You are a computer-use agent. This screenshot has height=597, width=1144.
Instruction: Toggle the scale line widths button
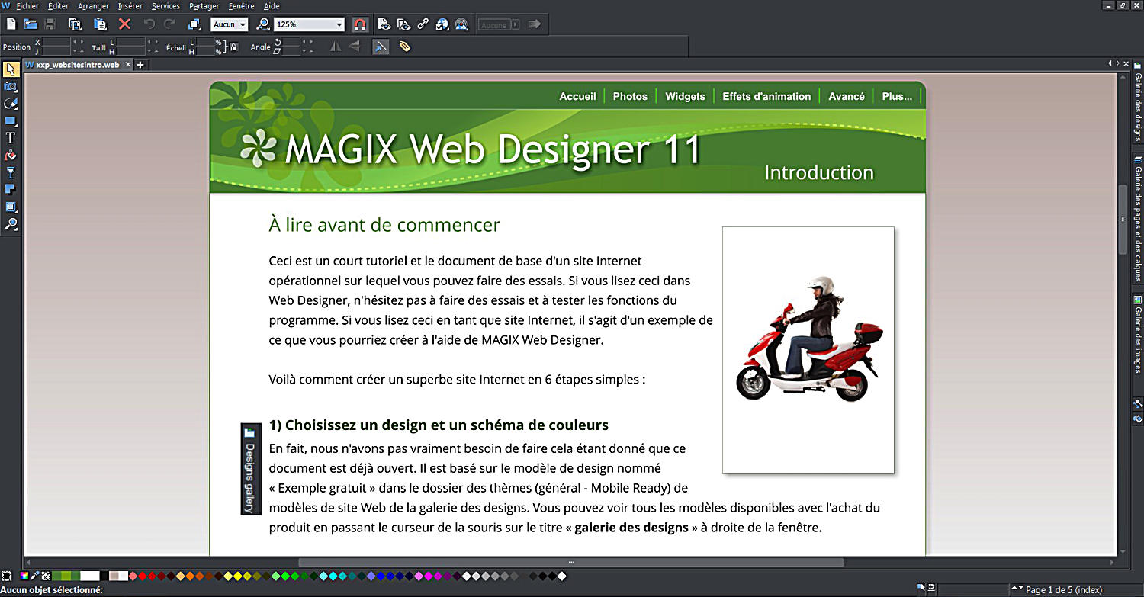(381, 47)
